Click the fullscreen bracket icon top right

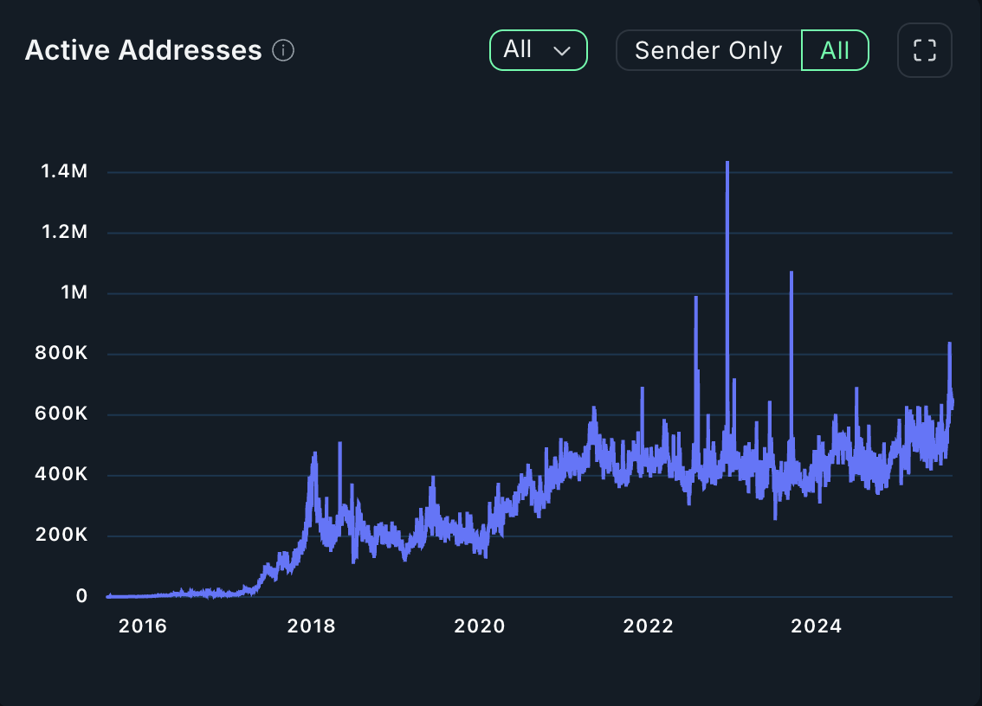pos(924,50)
